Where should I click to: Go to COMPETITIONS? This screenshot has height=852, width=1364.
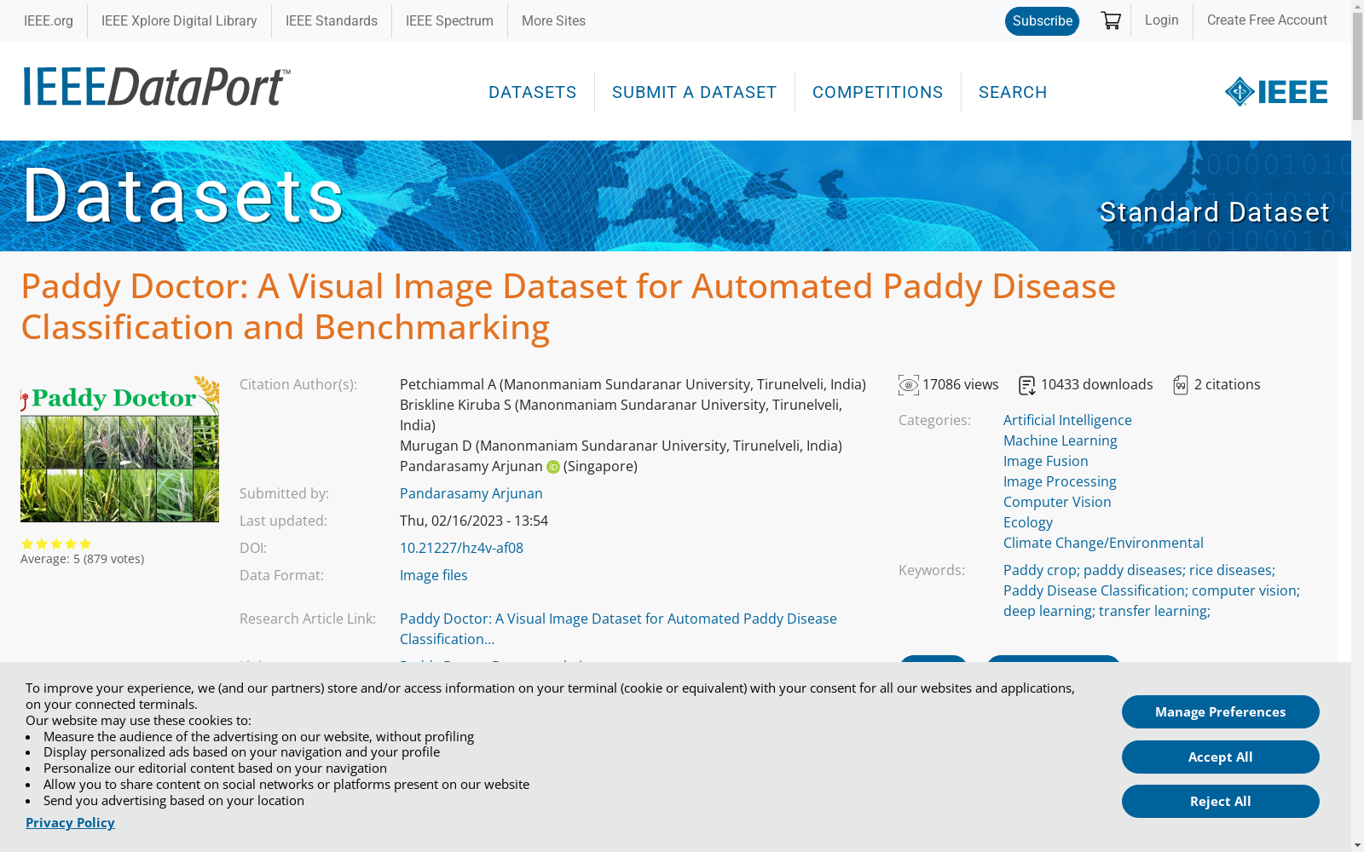[877, 92]
